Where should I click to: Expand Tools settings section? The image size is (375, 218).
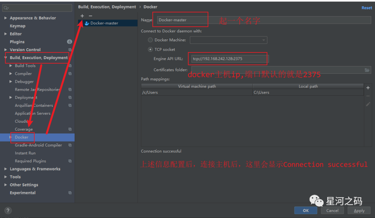coord(6,177)
